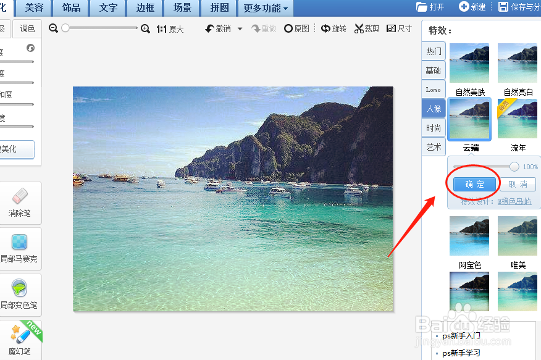541x360 pixels.
Task: Apply the 云端 effect thumbnail
Action: pyautogui.click(x=469, y=119)
